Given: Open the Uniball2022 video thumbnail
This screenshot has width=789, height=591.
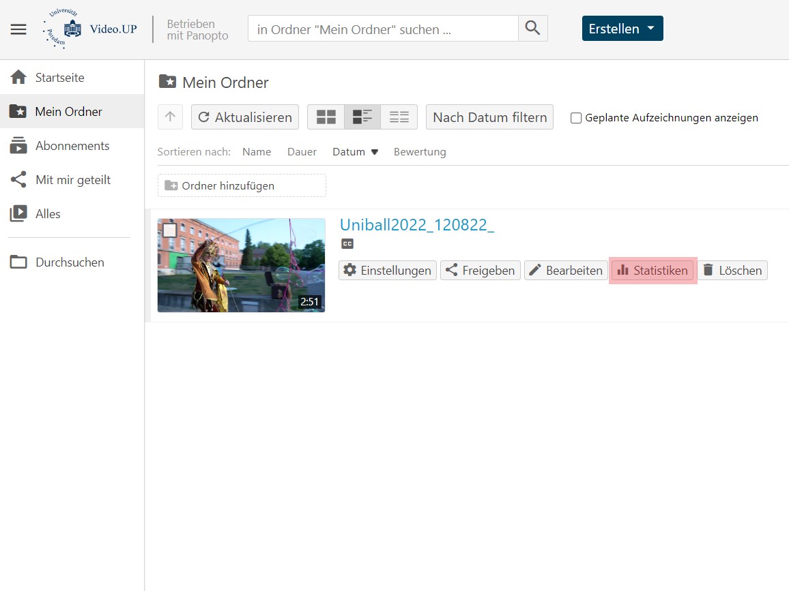Looking at the screenshot, I should pos(241,266).
